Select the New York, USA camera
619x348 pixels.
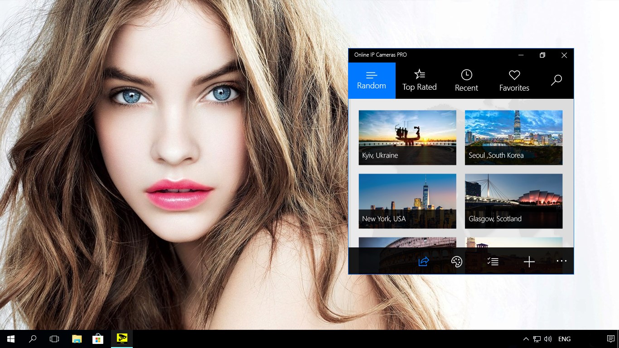[407, 201]
